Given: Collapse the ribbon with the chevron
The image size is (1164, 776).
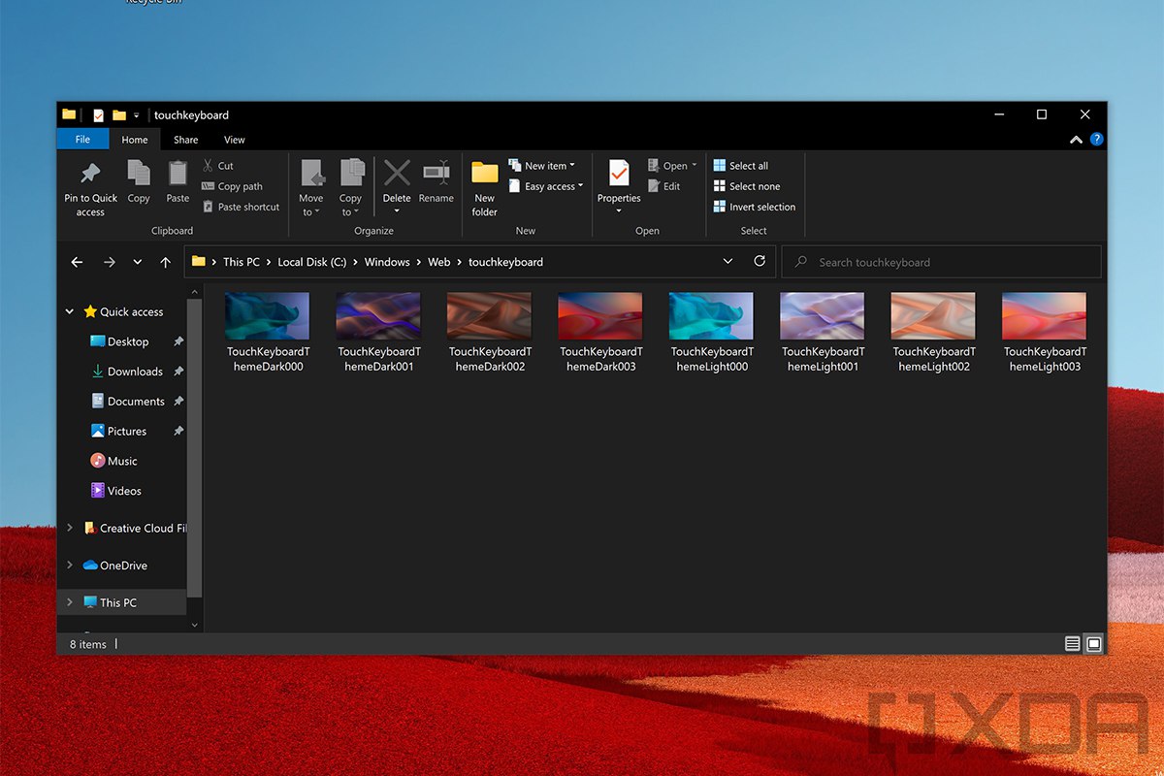Looking at the screenshot, I should click(x=1076, y=140).
